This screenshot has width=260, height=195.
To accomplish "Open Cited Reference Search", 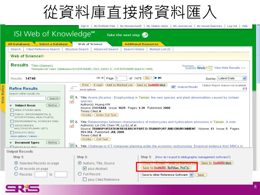I will pos(43,49).
